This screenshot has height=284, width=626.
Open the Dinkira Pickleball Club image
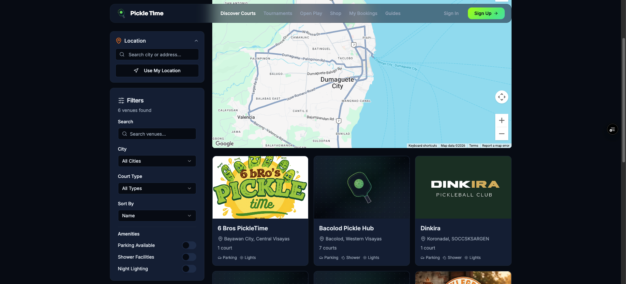click(463, 187)
